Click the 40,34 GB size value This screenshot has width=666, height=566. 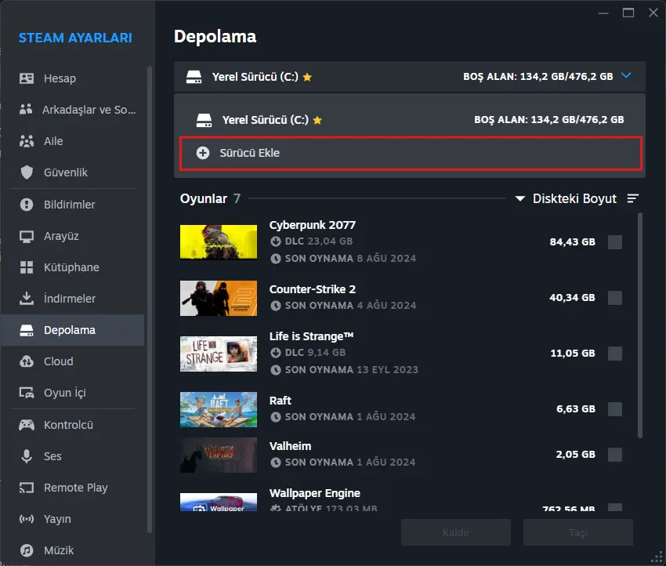[x=572, y=297]
